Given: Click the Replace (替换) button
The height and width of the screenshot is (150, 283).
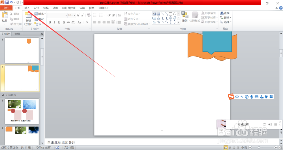Looking at the screenshot, I should pyautogui.click(x=226, y=18).
